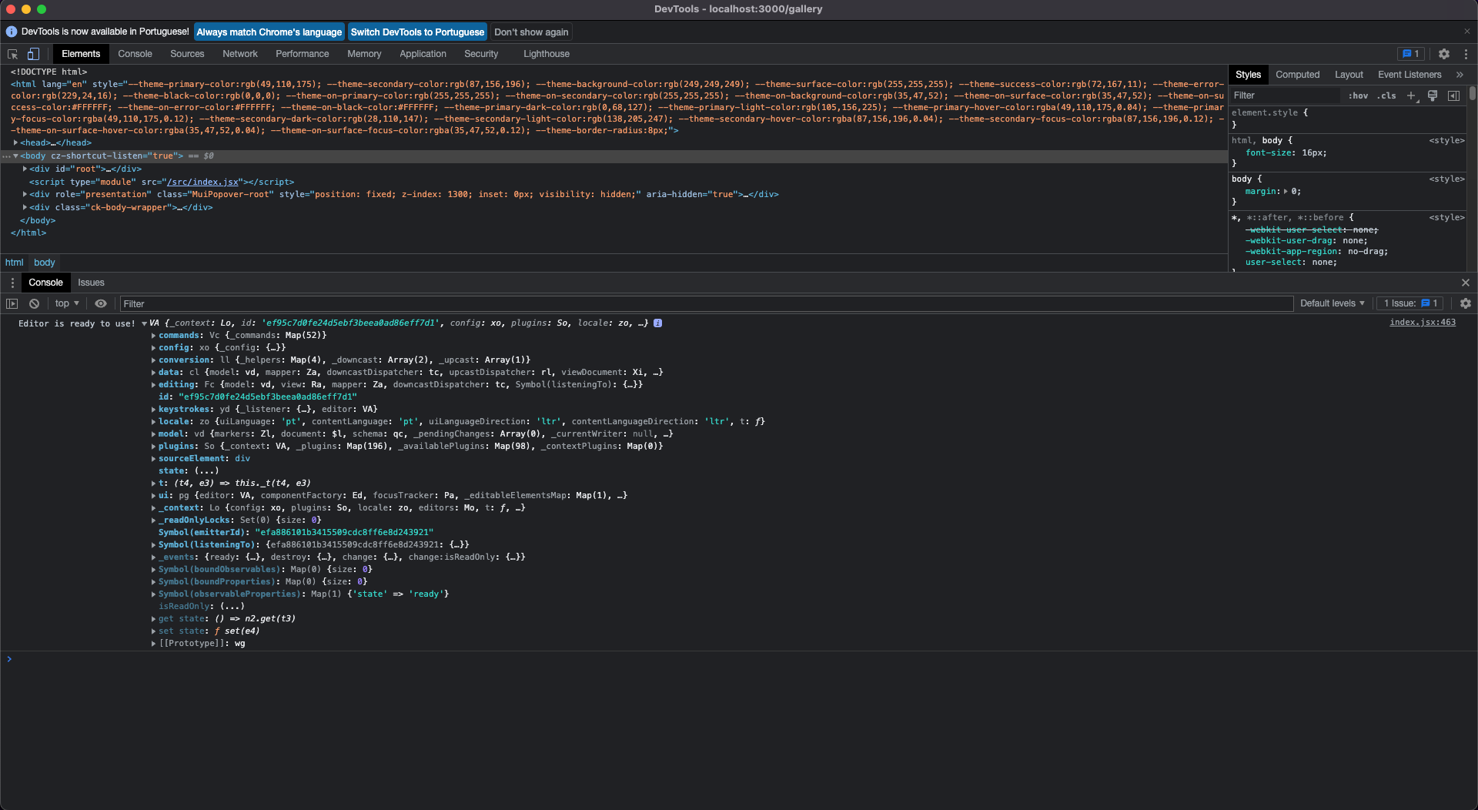Expand the head element in the DOM tree
Viewport: 1478px width, 810px height.
15,142
